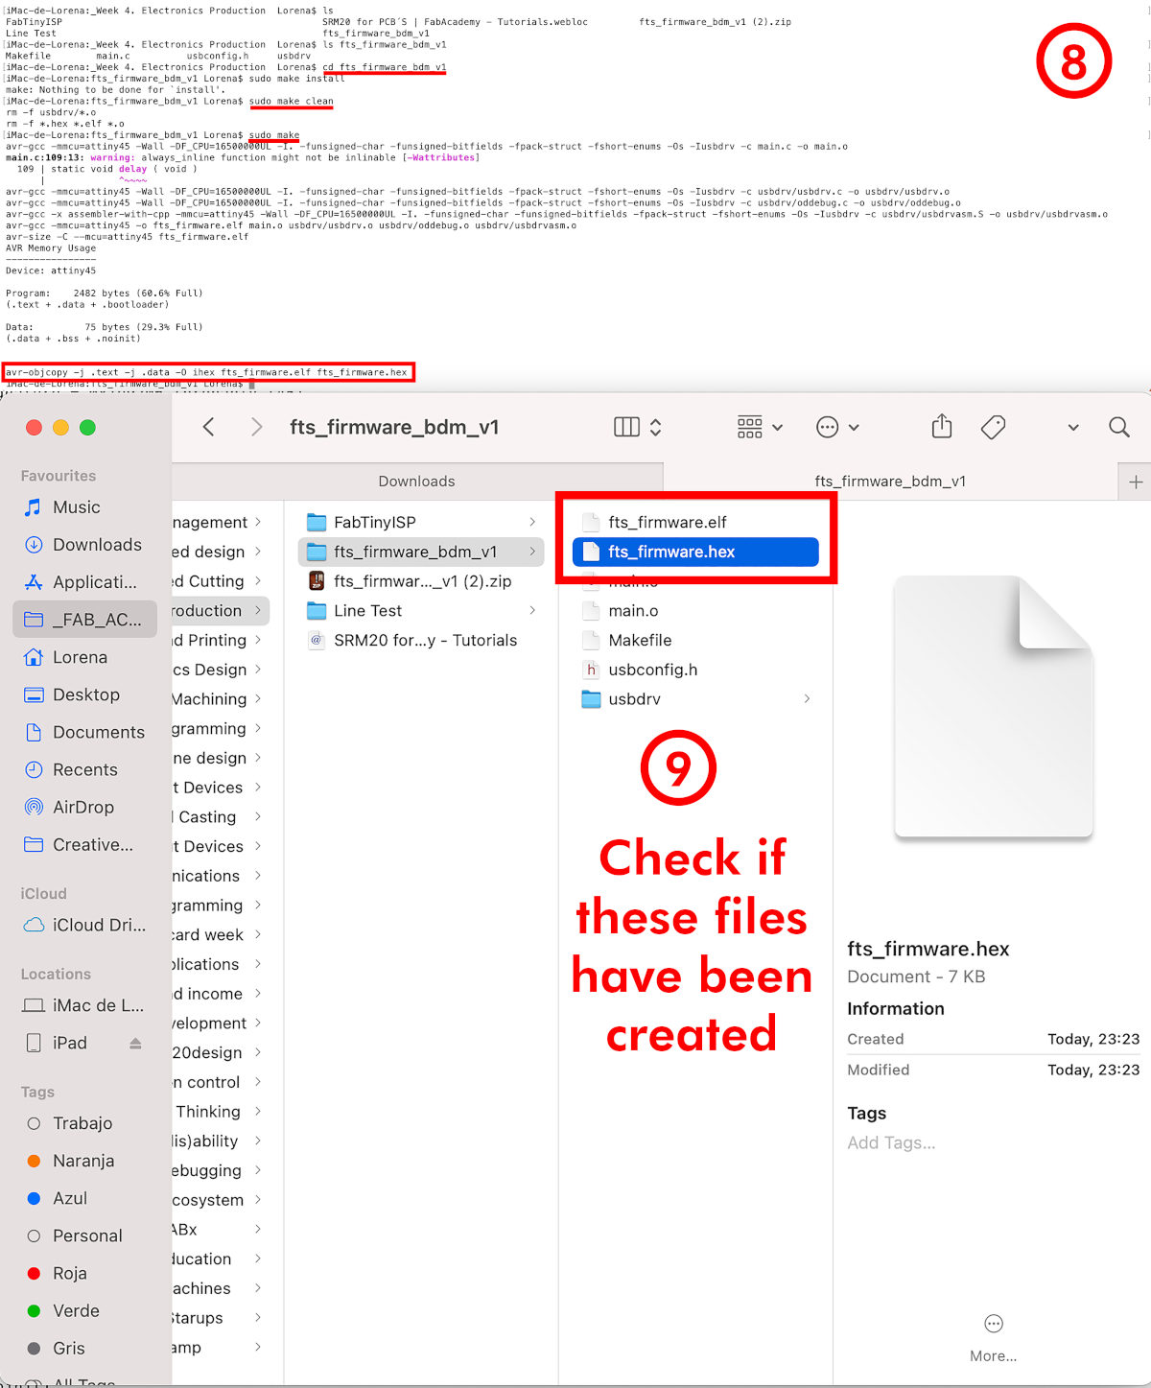Screen dimensions: 1151x1388
Task: Open Finder search with magnifier icon
Action: [1119, 427]
